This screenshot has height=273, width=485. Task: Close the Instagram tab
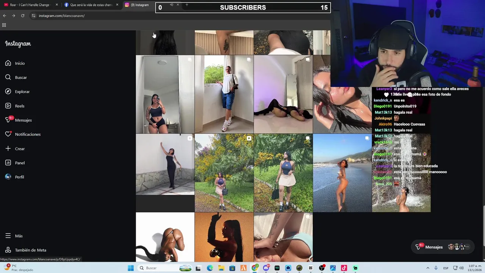178,5
